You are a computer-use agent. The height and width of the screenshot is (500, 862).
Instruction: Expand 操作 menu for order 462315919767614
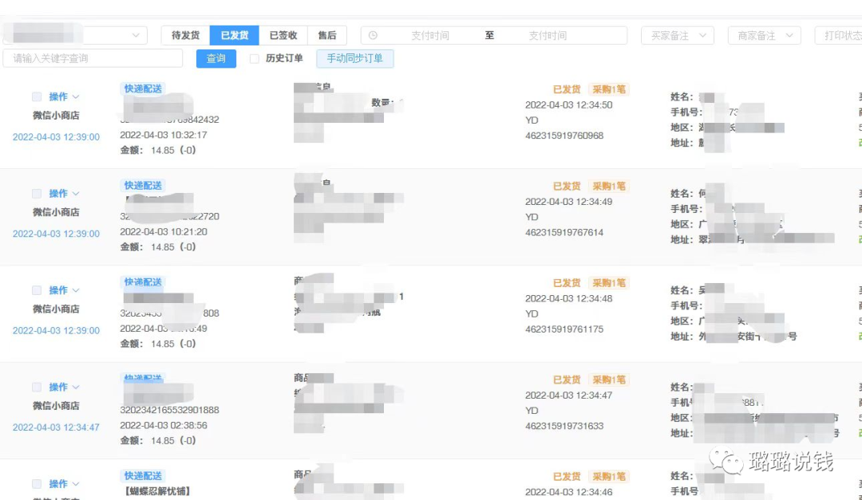pos(64,194)
